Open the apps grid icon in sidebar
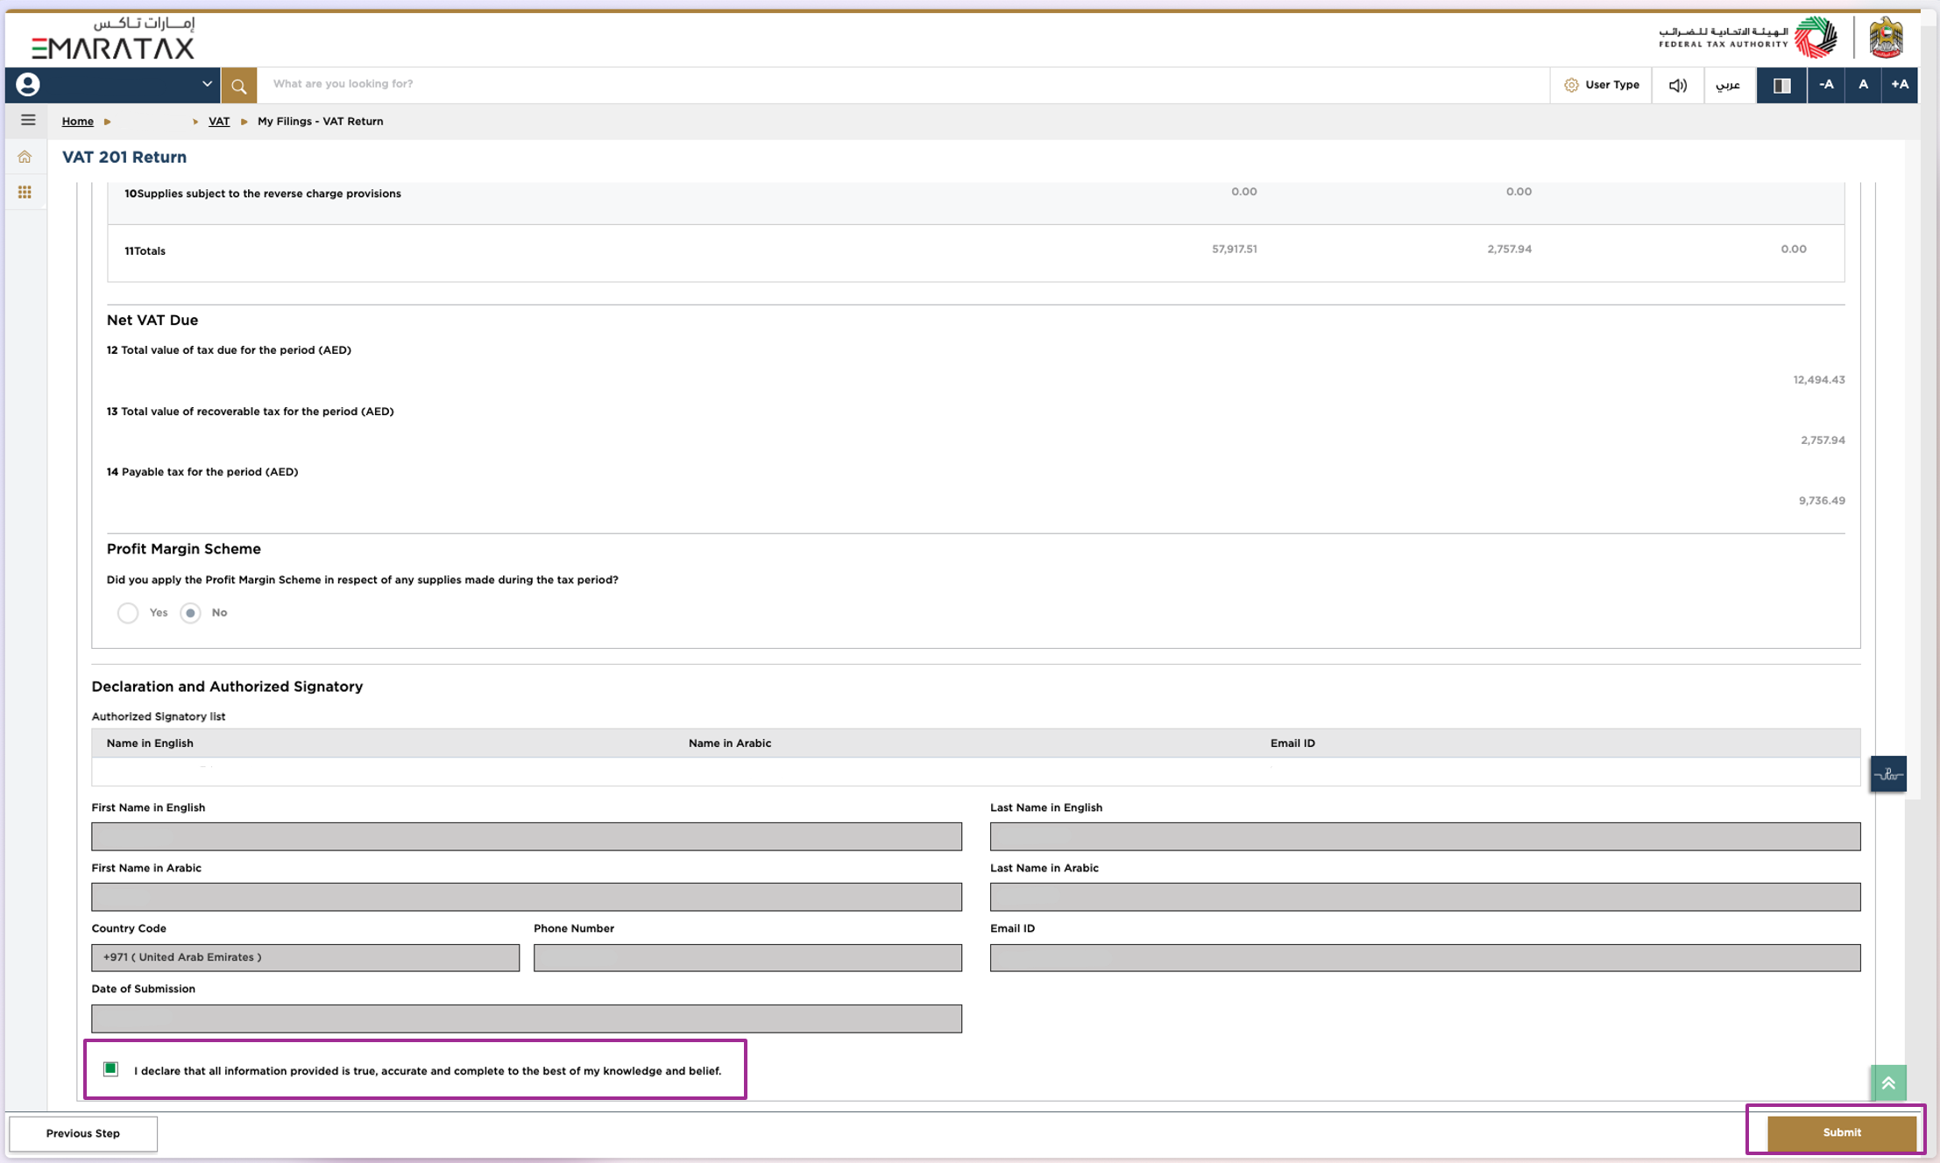This screenshot has height=1163, width=1940. coord(25,192)
